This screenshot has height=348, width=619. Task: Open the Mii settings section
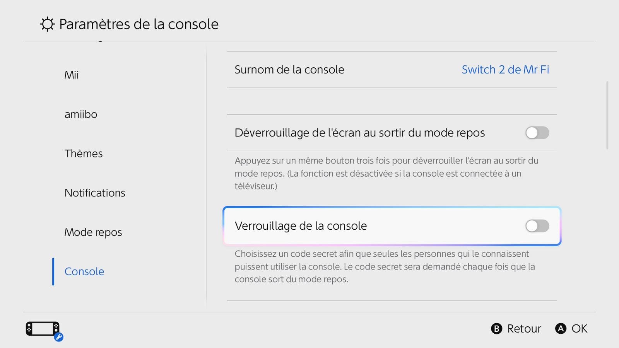coord(72,75)
